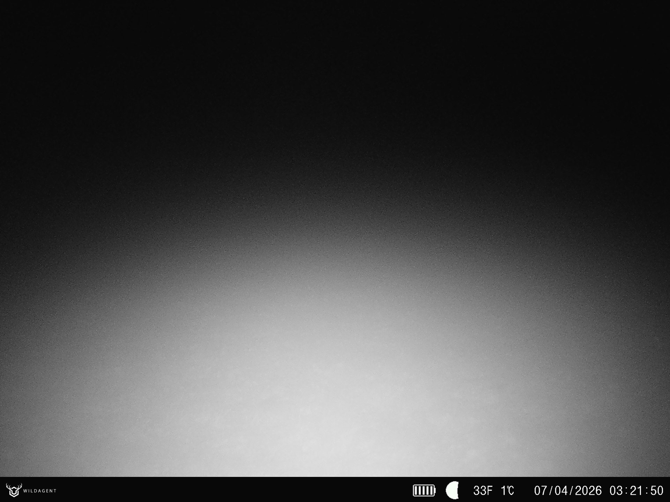Screen dimensions: 670x502
Task: Click the first slash in the date 07/04/2026
Action: click(x=550, y=490)
